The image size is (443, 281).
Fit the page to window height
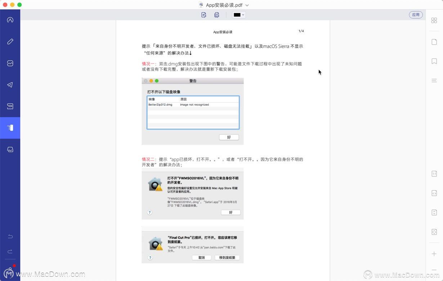(434, 212)
